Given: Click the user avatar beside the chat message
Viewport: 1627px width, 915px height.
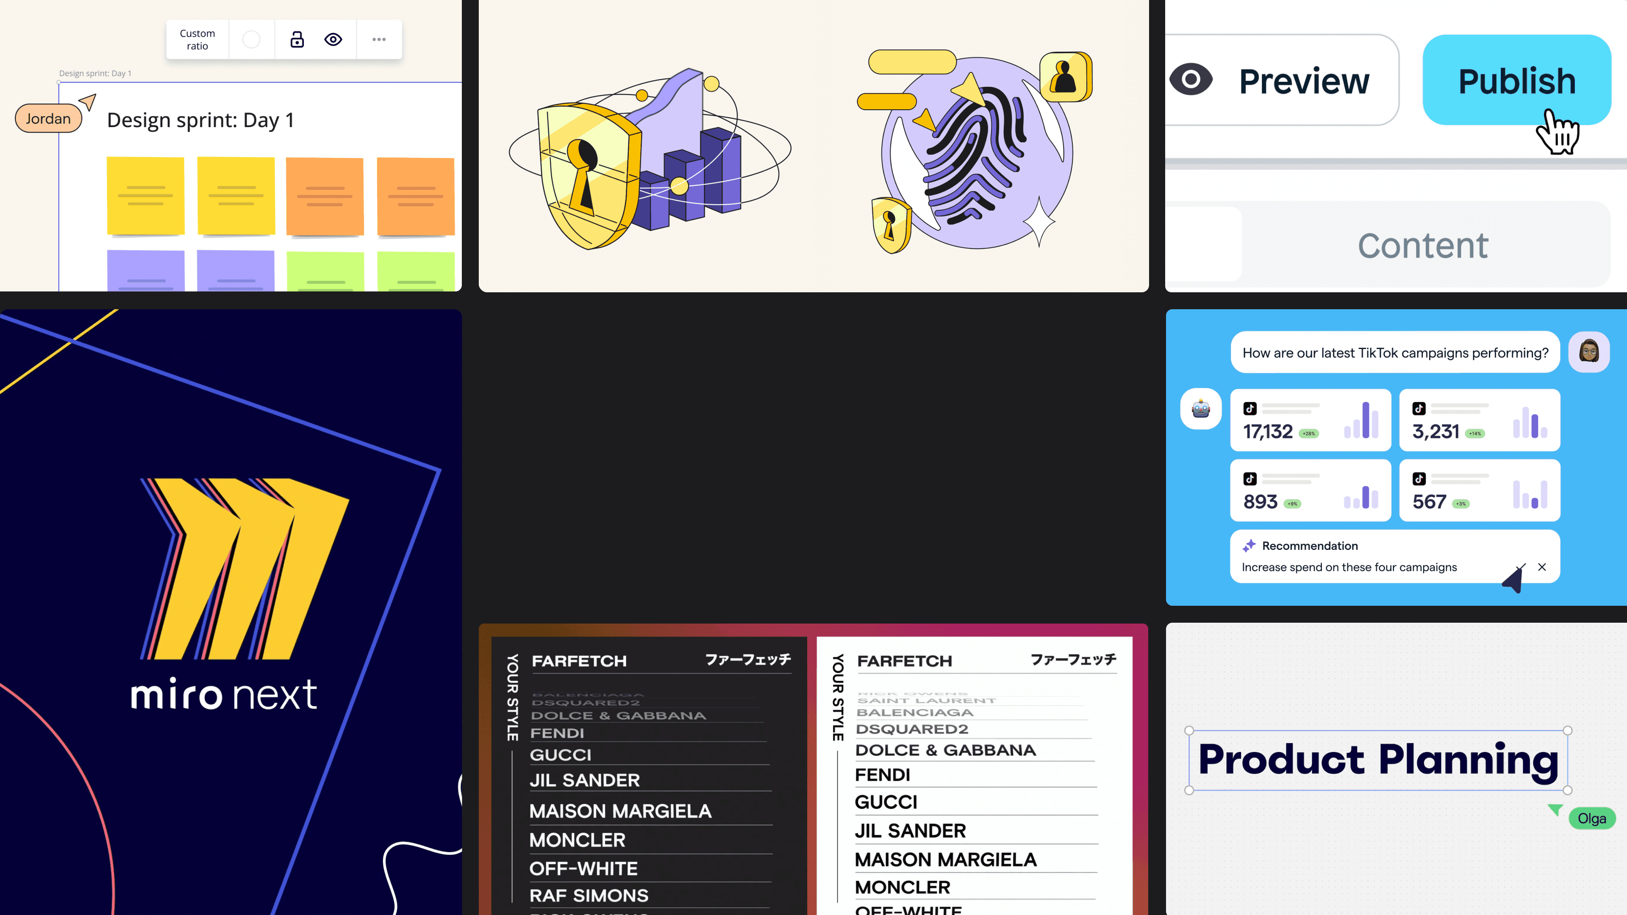Looking at the screenshot, I should coord(1589,352).
